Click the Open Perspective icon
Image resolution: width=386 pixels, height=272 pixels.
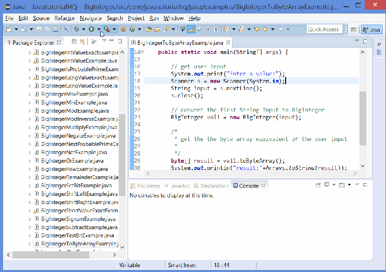354,29
